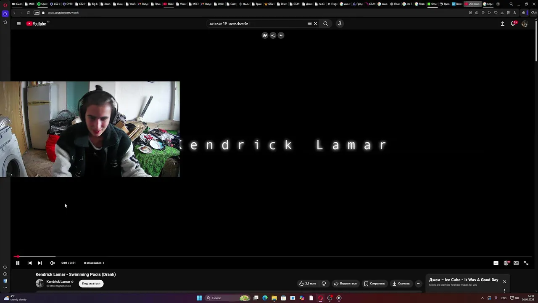
Task: Switch the ENG language indicator in the tray
Action: [x=504, y=298]
